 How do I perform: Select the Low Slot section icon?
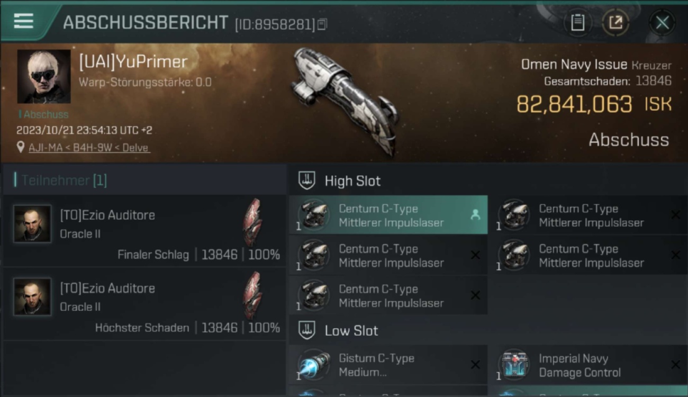(307, 330)
